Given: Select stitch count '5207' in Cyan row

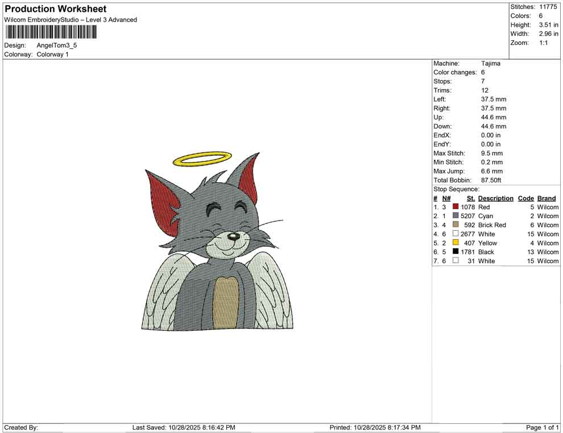Looking at the screenshot, I should (x=468, y=216).
